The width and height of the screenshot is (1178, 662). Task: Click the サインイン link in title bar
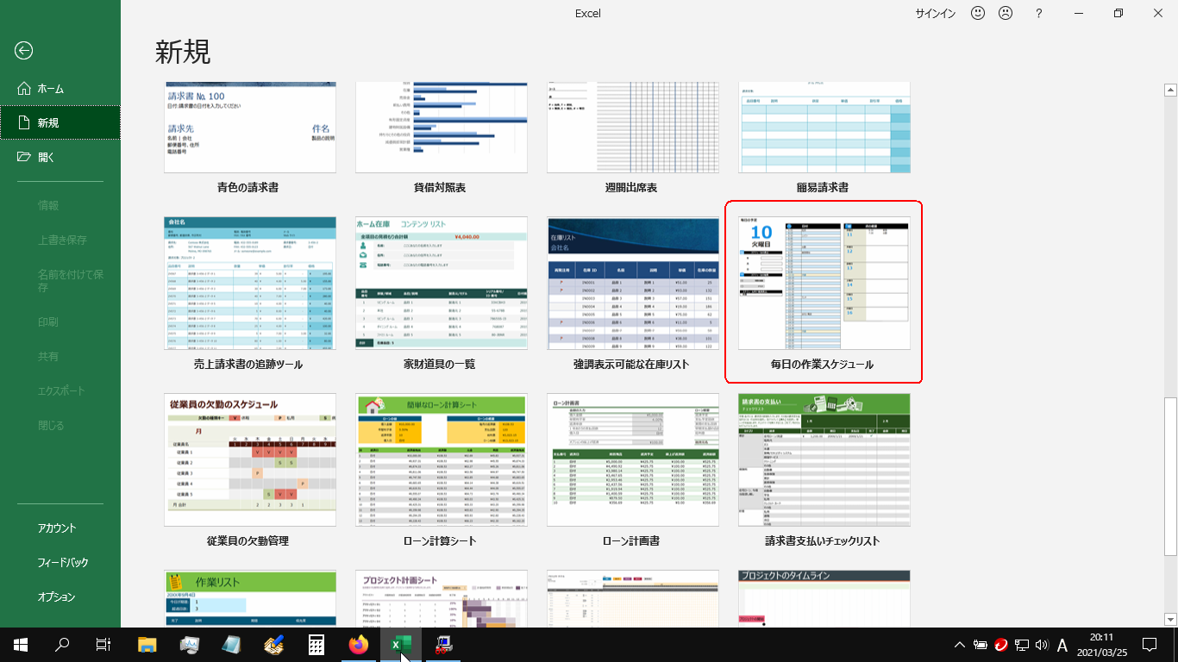[936, 13]
